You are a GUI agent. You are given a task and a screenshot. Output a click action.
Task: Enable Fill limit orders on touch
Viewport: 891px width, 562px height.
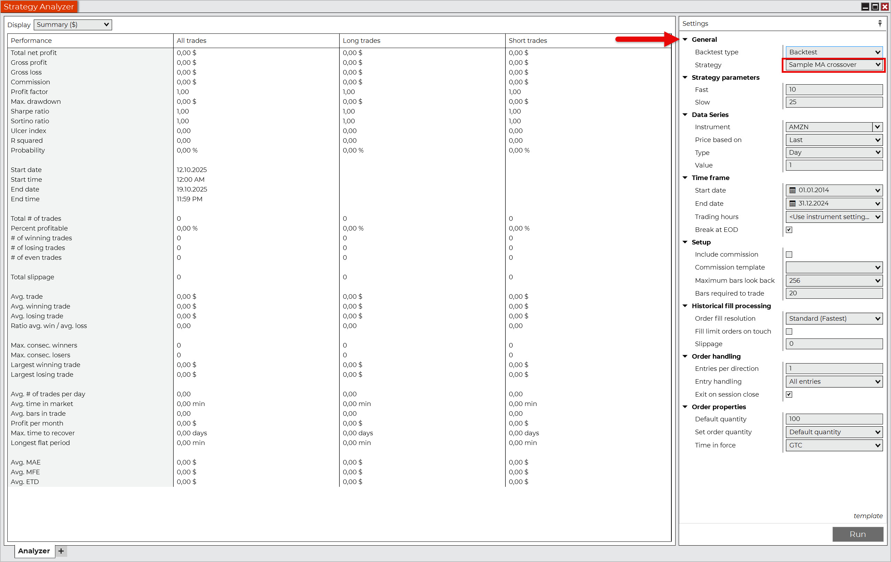[789, 331]
